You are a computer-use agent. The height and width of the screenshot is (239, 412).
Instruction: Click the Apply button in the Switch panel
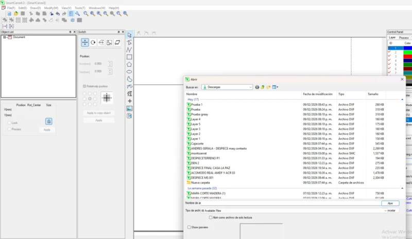click(99, 120)
